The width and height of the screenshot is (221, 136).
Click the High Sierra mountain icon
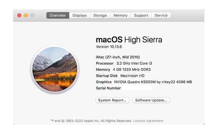[55, 69]
